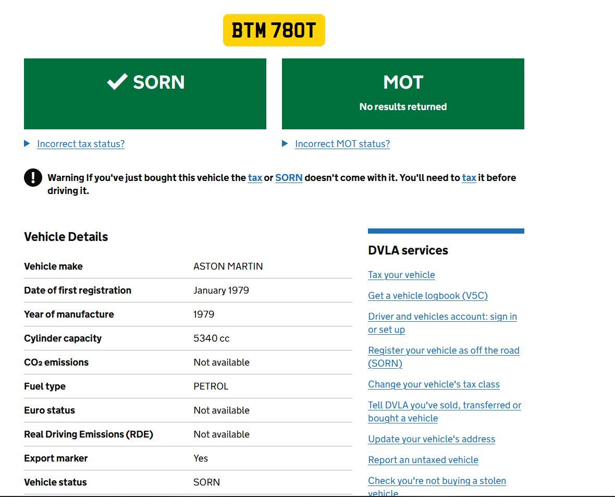Open the 'SORN' link in the warning

289,177
